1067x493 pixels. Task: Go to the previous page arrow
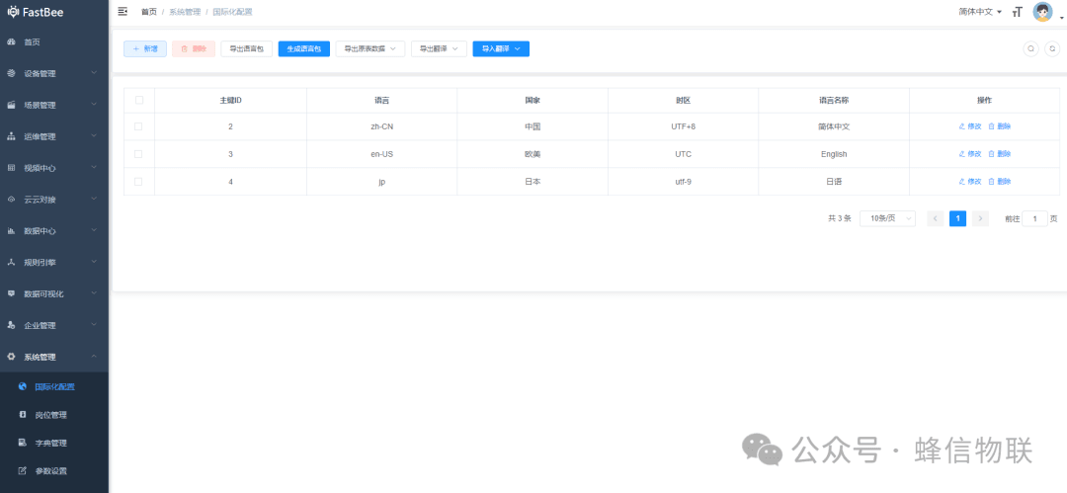click(936, 218)
